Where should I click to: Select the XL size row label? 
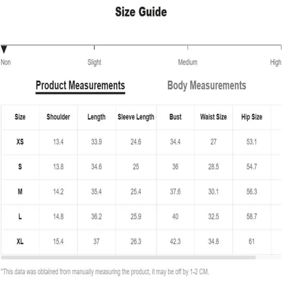20,242
